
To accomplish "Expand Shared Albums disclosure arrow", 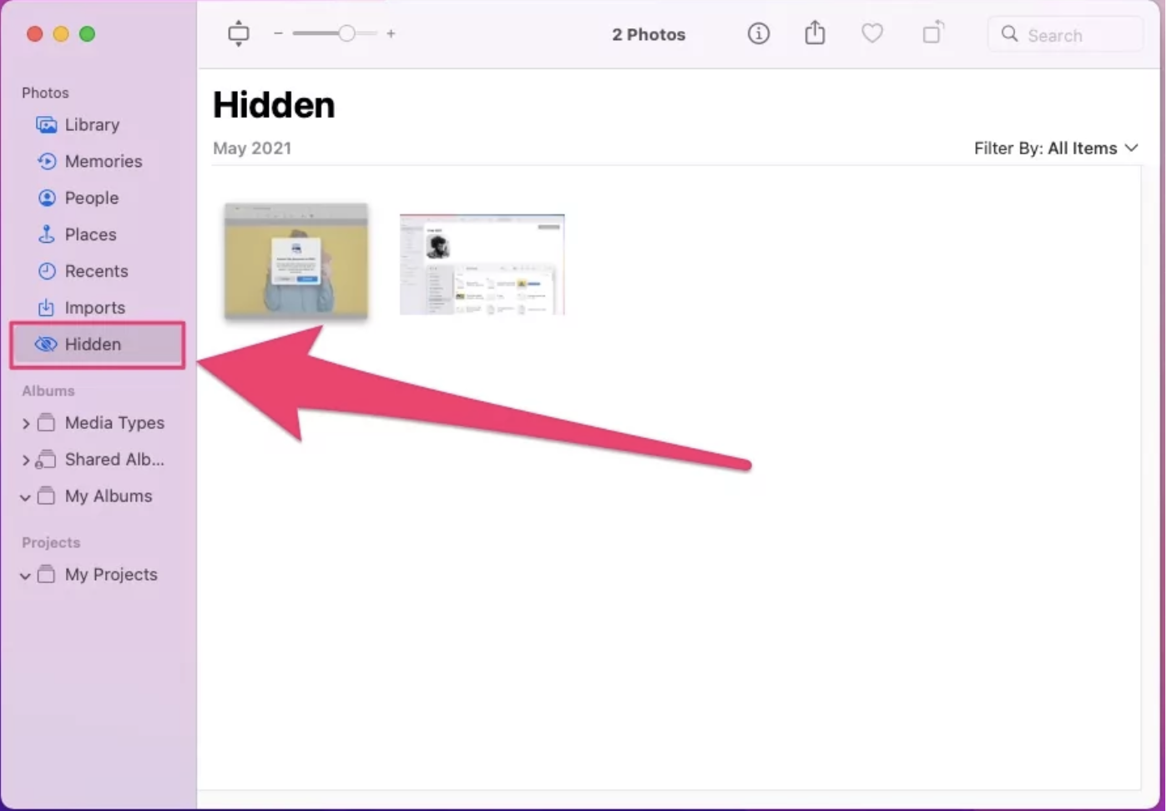I will click(x=26, y=461).
